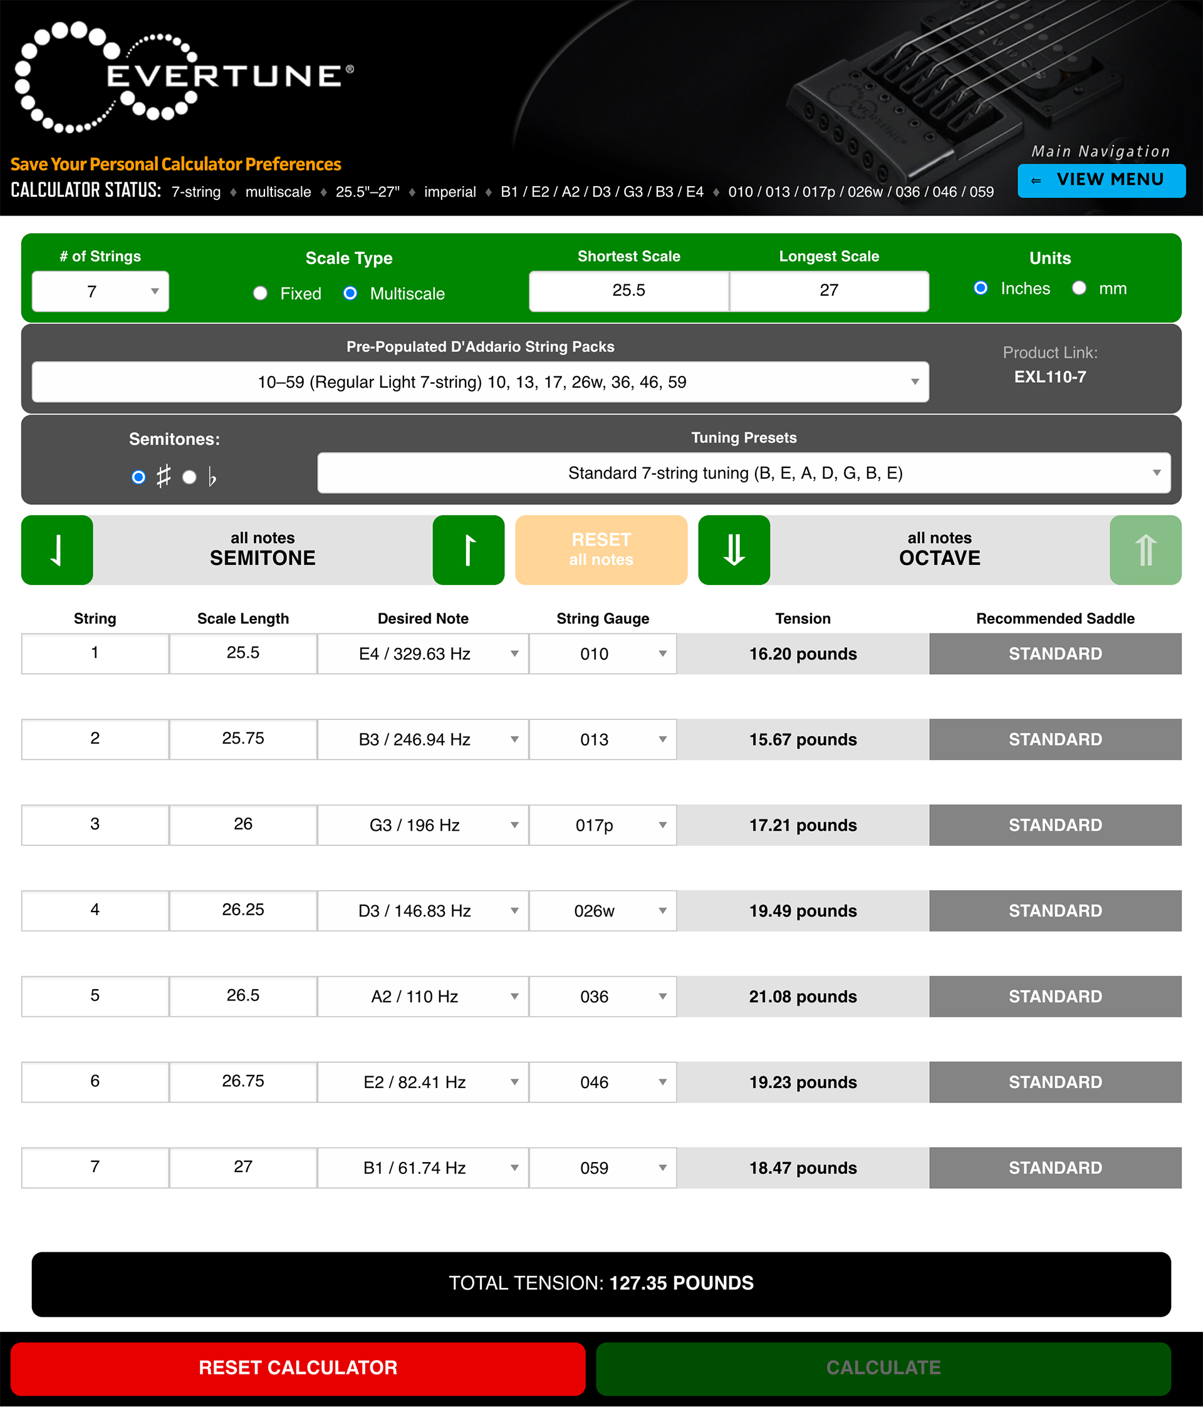Click the RESET CALCULATOR button

tap(298, 1368)
